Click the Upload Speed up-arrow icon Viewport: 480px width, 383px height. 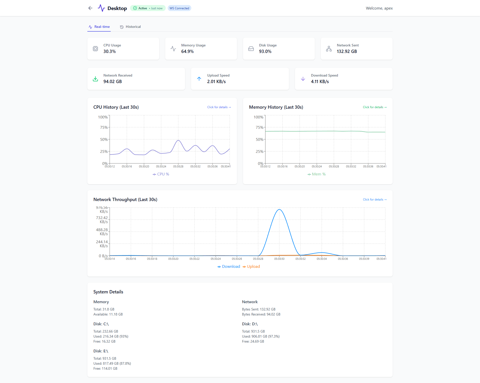pyautogui.click(x=199, y=79)
